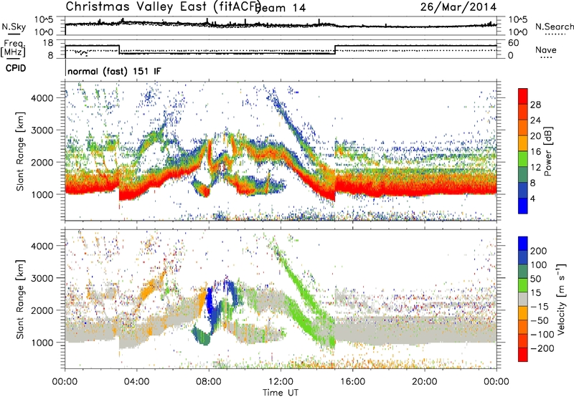Click the "3000" tick of the power panel
Viewport: 574px width, 397px height.
[42, 130]
